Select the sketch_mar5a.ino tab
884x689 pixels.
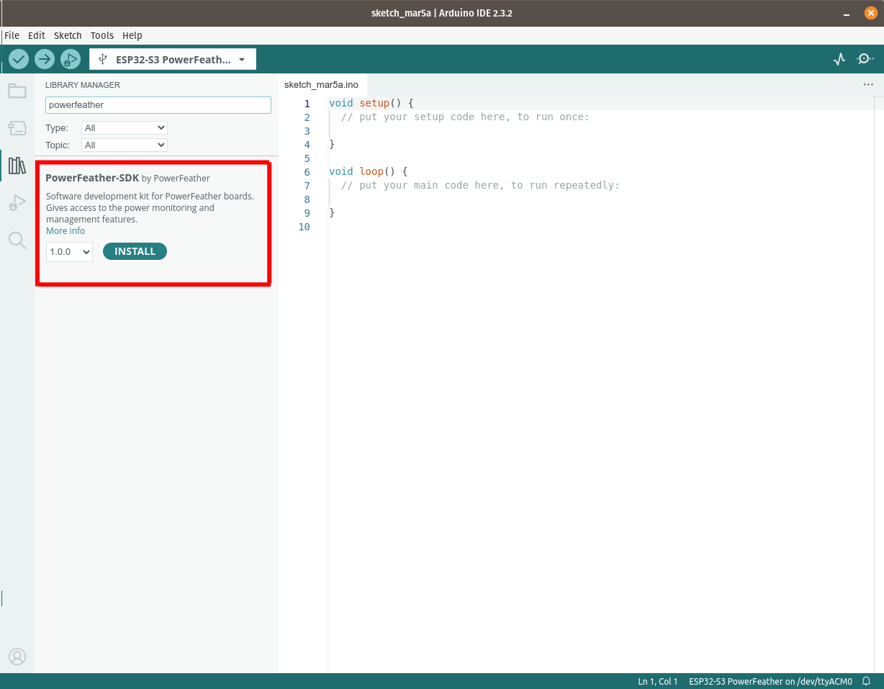pyautogui.click(x=321, y=84)
